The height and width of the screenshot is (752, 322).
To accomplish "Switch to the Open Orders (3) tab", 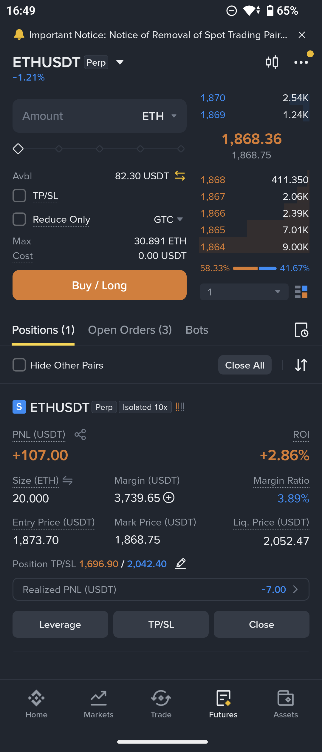I will point(130,330).
